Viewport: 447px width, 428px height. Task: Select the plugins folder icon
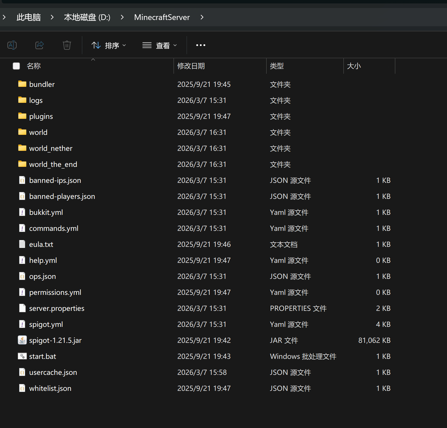(22, 116)
